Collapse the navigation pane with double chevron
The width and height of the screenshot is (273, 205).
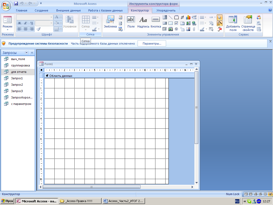pyautogui.click(x=32, y=53)
